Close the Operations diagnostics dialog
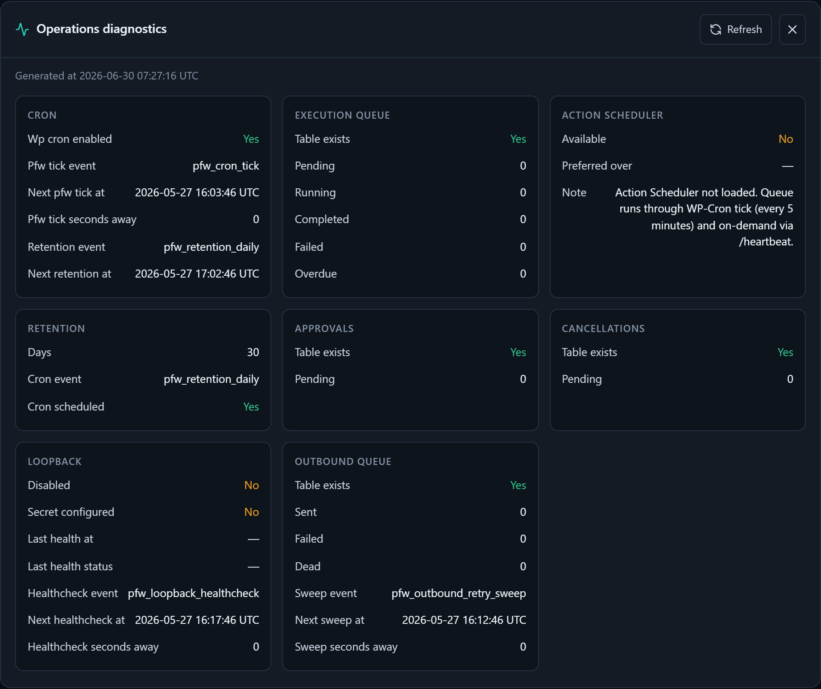Screen dimensions: 821x689 pyautogui.click(x=792, y=29)
